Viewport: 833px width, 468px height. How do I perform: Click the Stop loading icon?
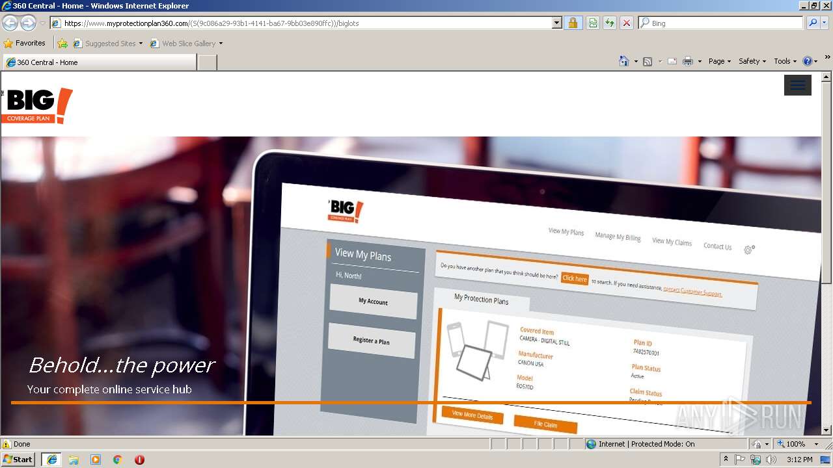(627, 23)
